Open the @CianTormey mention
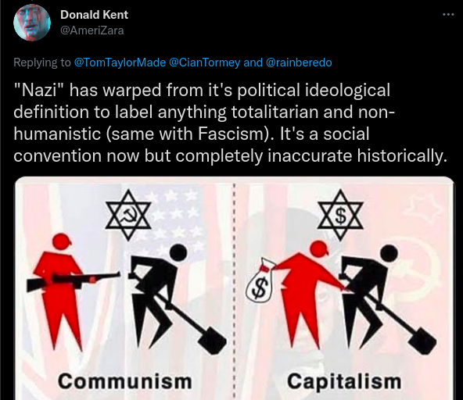The image size is (463, 400). [x=204, y=62]
